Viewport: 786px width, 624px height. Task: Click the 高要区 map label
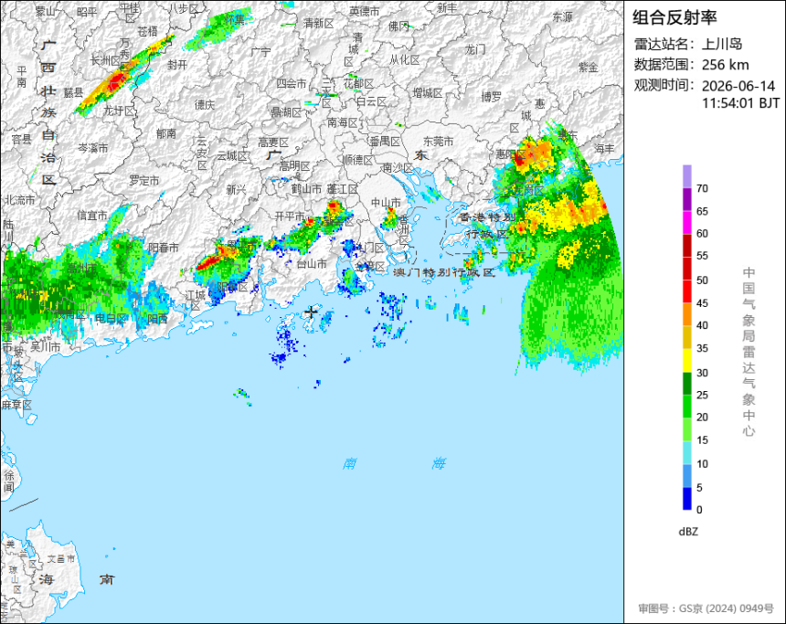coord(273,143)
